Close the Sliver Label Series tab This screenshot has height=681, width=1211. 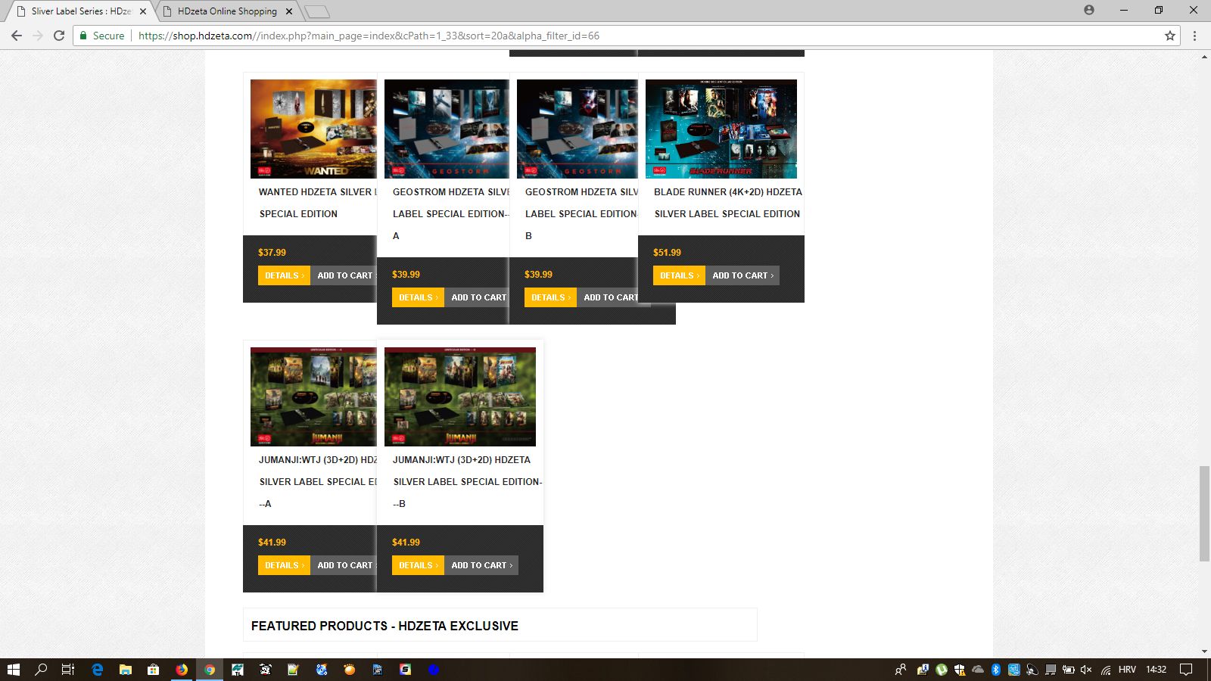point(143,11)
